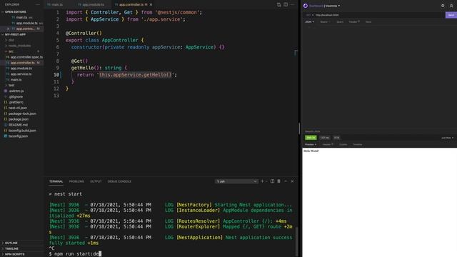The width and height of the screenshot is (457, 257).
Task: Switch to the Query tab in Insomnia
Action: [x=340, y=22]
